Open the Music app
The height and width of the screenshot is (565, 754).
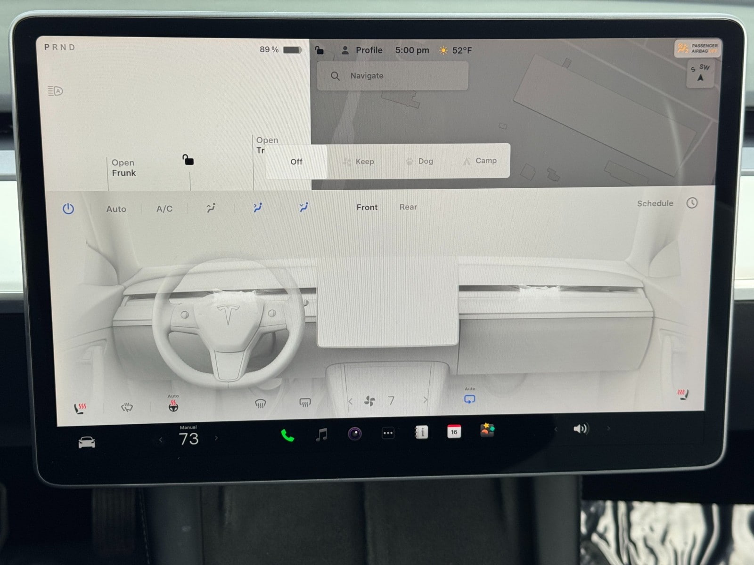(x=321, y=435)
